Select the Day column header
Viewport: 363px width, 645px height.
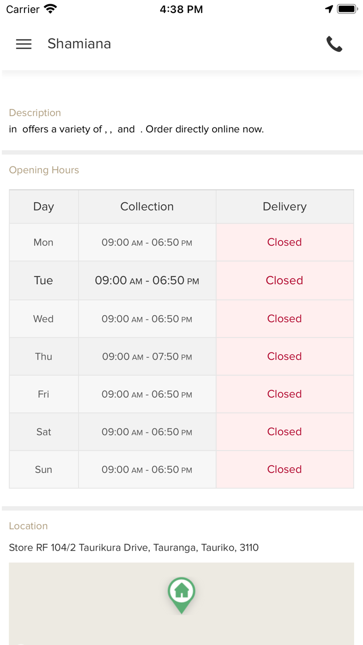point(44,206)
